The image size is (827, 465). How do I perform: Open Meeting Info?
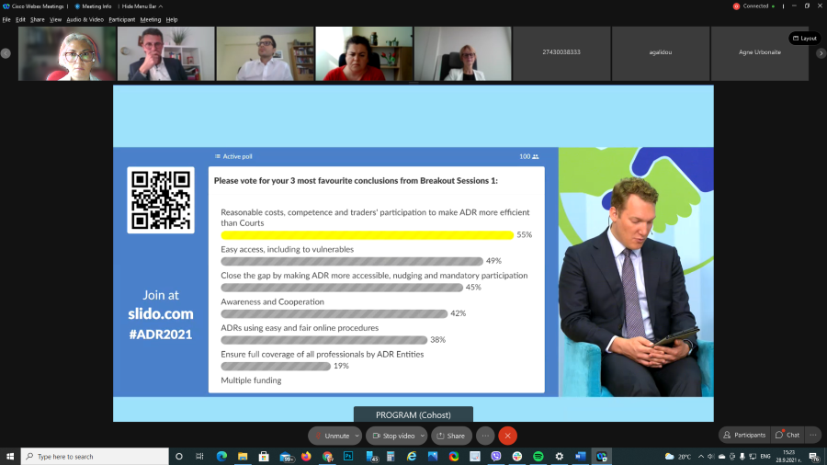click(x=93, y=6)
